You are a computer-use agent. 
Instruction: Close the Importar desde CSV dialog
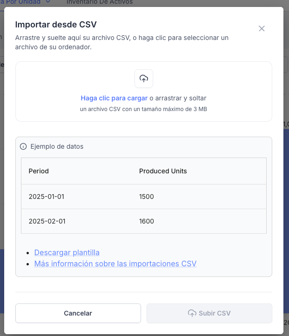point(262,28)
